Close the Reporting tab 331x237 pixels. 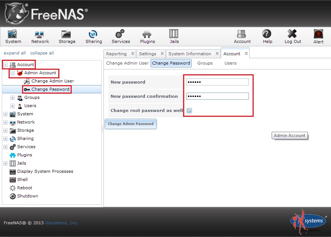point(133,53)
